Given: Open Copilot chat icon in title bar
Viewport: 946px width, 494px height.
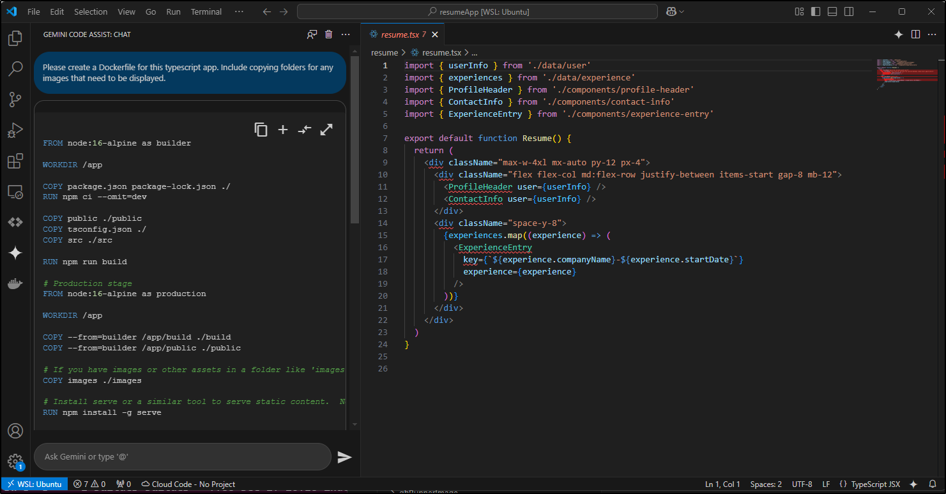Looking at the screenshot, I should pos(671,11).
